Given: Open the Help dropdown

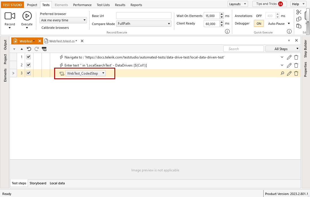Looking at the screenshot, I should coord(298,4).
